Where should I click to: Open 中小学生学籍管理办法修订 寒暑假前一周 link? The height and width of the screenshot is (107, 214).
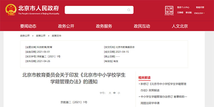click(164, 100)
